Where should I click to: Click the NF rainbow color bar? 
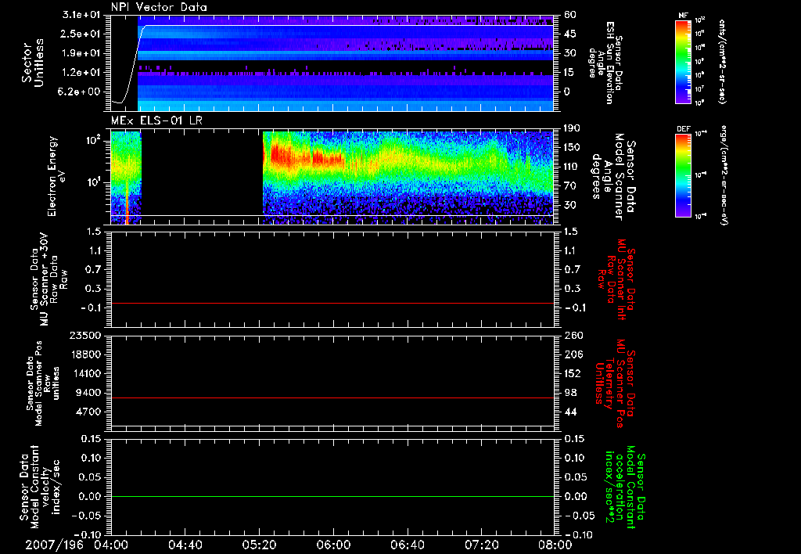coord(684,61)
